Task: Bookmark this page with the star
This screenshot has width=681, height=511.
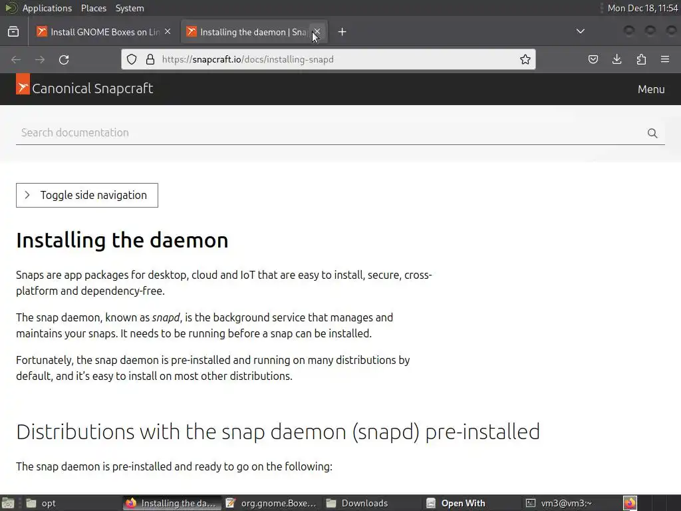Action: pyautogui.click(x=525, y=59)
